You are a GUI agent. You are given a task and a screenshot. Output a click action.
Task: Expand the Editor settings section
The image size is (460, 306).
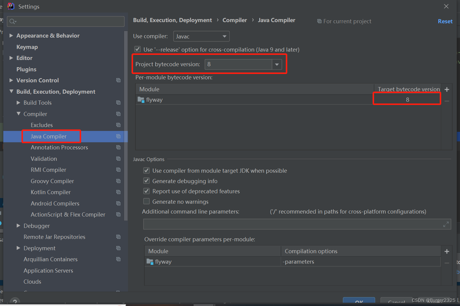(x=11, y=58)
